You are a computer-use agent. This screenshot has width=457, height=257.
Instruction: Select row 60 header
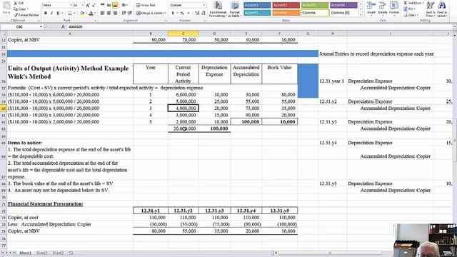(4, 109)
